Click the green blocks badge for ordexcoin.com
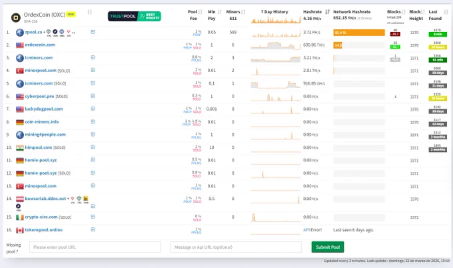453x268 pixels. point(395,47)
